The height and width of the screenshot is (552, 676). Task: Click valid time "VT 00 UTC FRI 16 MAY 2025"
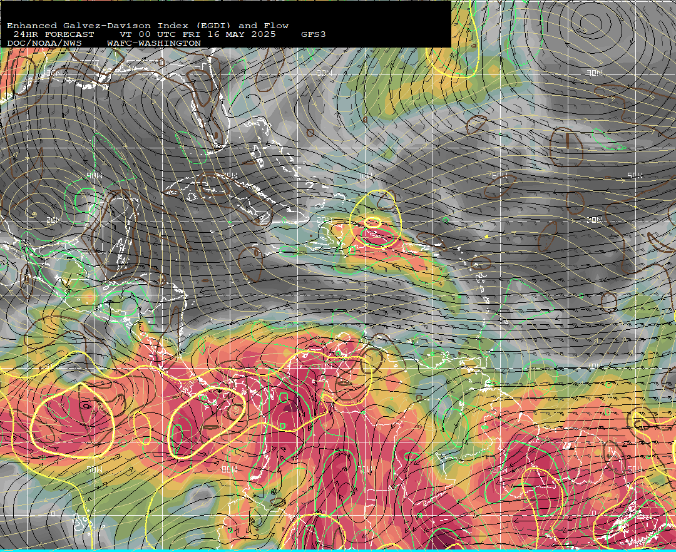click(x=197, y=34)
